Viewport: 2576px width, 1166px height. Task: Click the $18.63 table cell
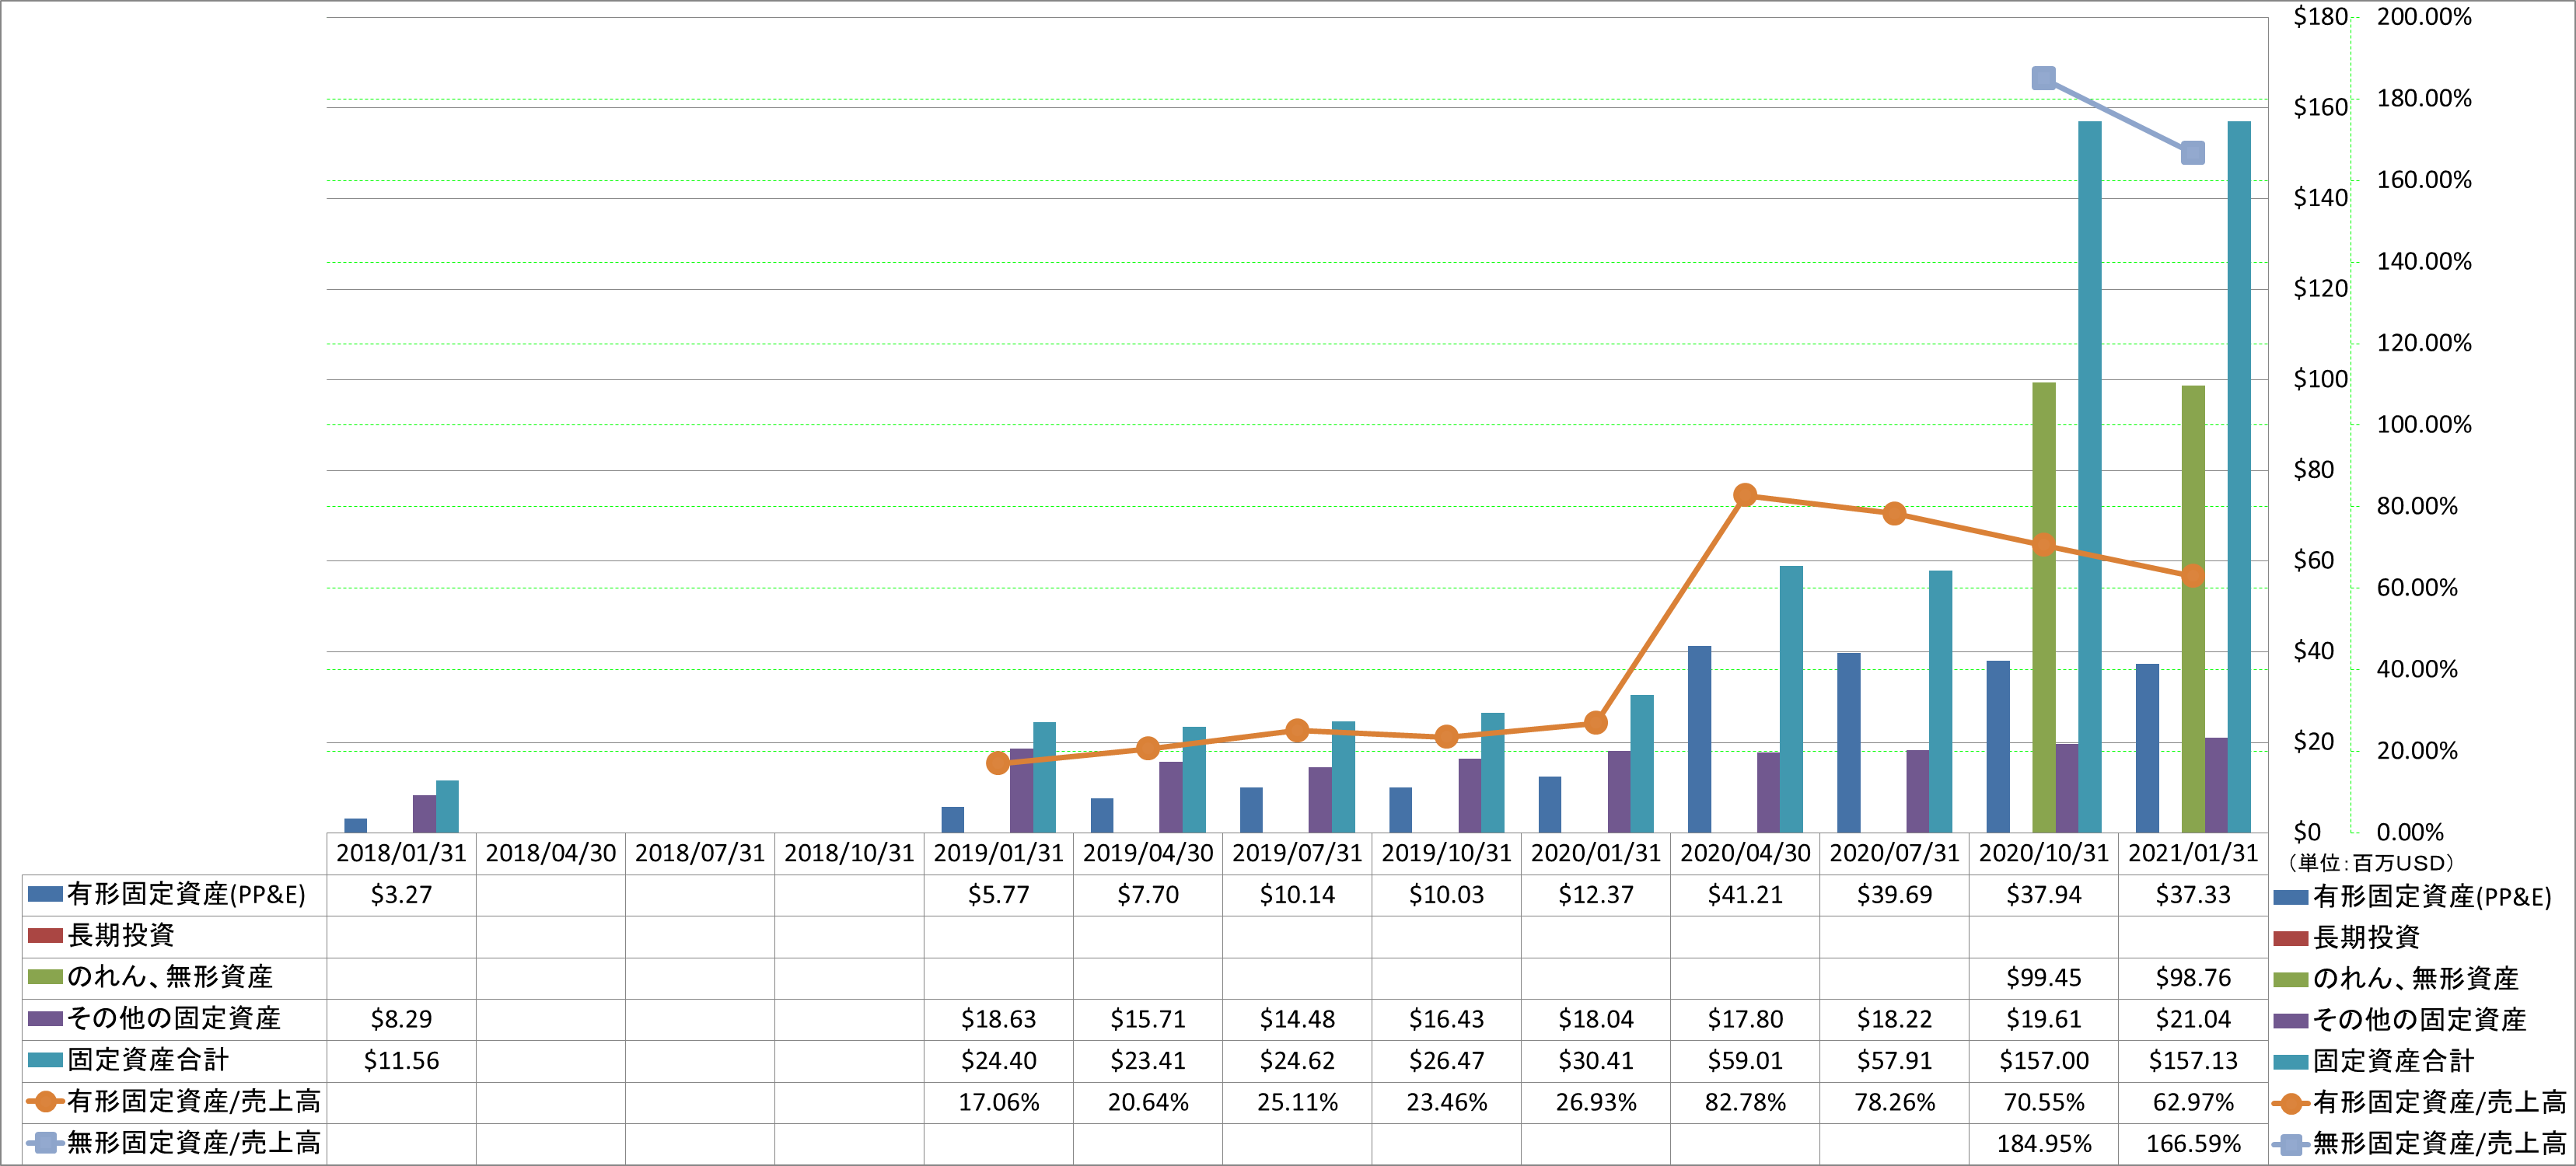(x=998, y=1019)
